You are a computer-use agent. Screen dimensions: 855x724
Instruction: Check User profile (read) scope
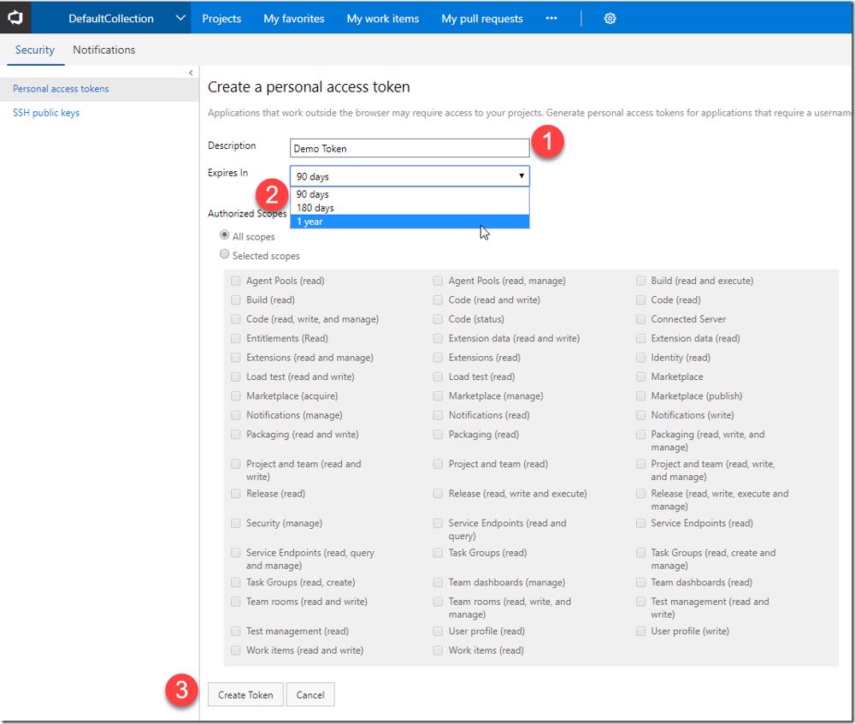(437, 632)
